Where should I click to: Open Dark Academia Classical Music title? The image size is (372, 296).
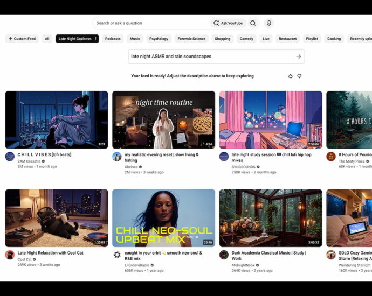[269, 256]
